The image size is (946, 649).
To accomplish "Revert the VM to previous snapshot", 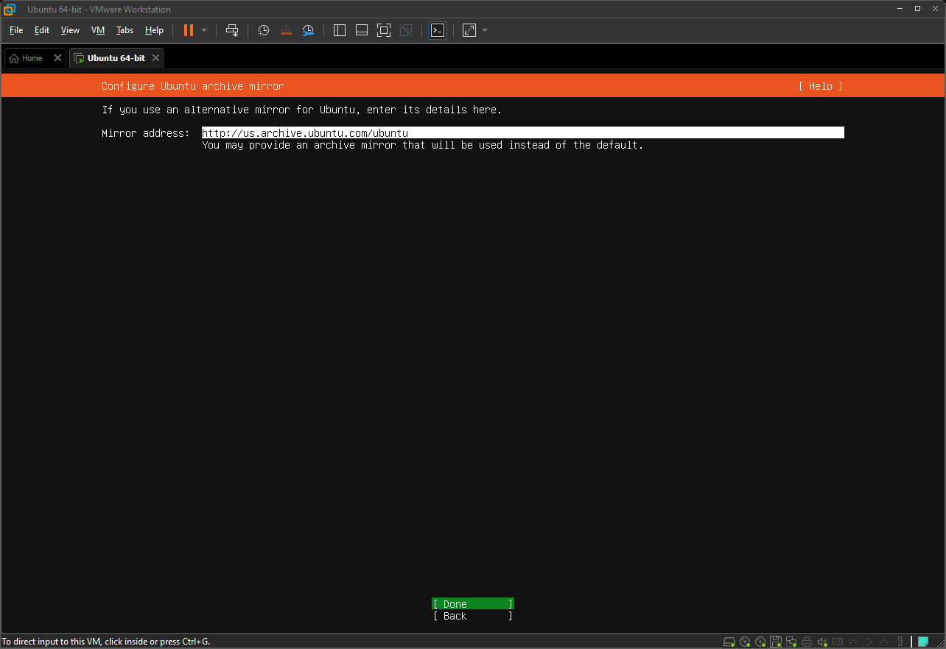I will click(x=286, y=30).
